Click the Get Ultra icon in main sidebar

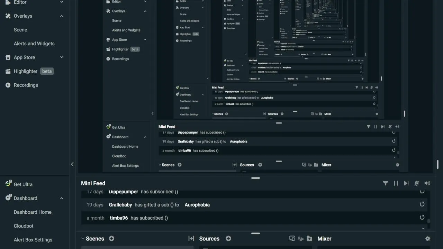[8, 184]
